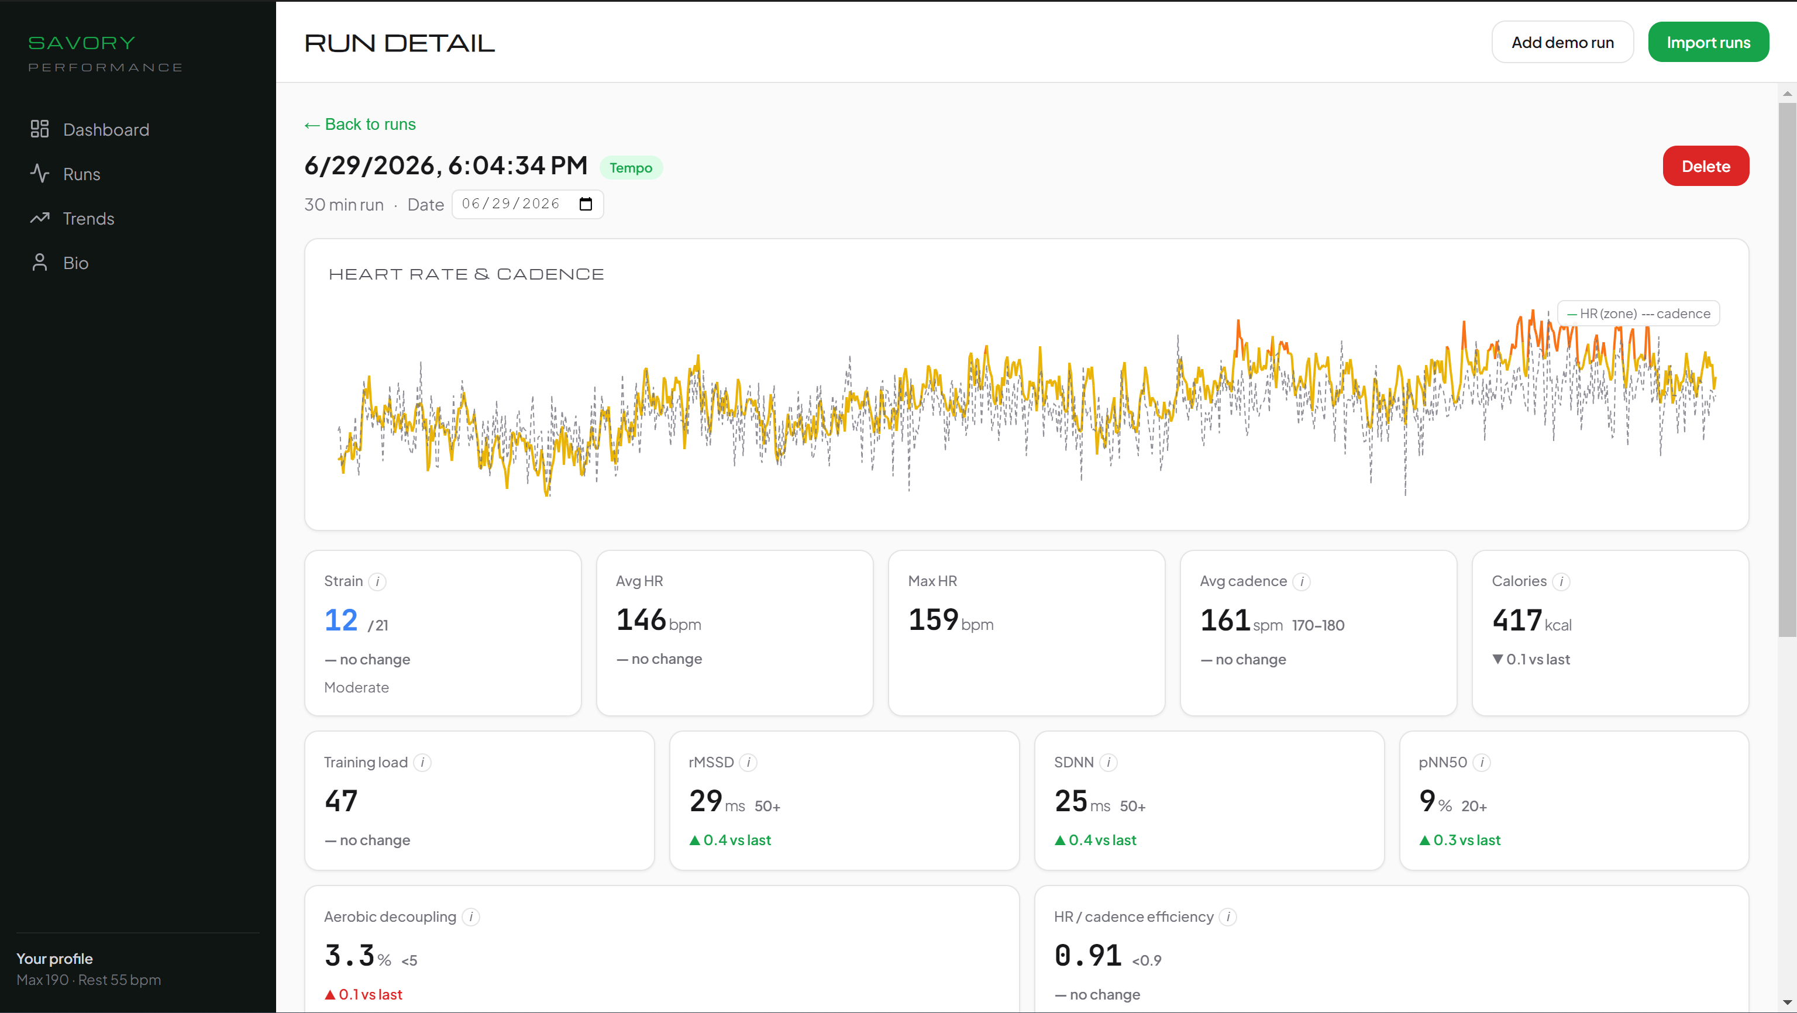Show info for Calories metric
Screen dimensions: 1797x1013
(x=1561, y=581)
